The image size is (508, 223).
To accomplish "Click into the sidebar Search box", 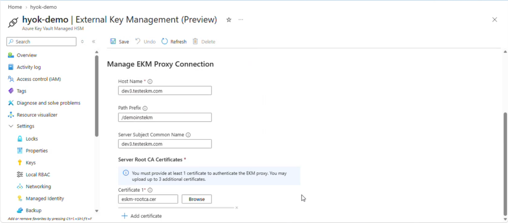I will click(x=42, y=42).
